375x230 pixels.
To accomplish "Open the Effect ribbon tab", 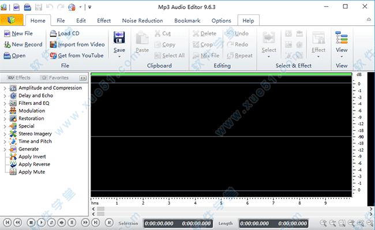I will coord(104,21).
